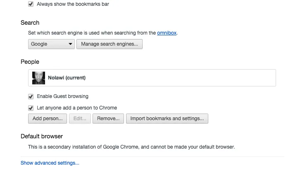The image size is (305, 170).
Task: Click the Default browser section heading
Action: pos(41,136)
